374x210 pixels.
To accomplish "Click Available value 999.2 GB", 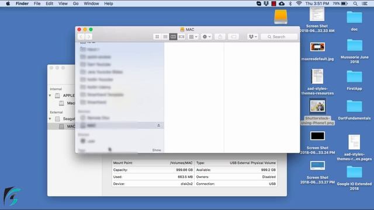I will tap(268, 170).
